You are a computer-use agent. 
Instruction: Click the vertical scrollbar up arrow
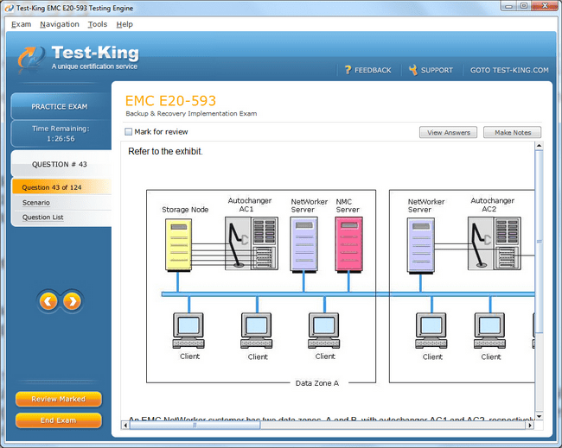[539, 146]
